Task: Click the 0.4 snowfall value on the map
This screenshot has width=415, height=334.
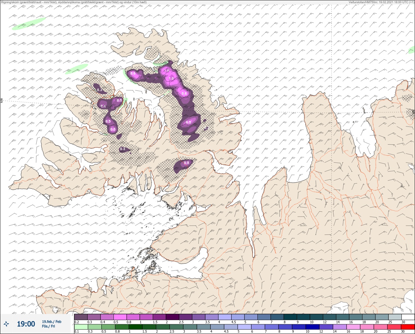Action: (x=103, y=106)
